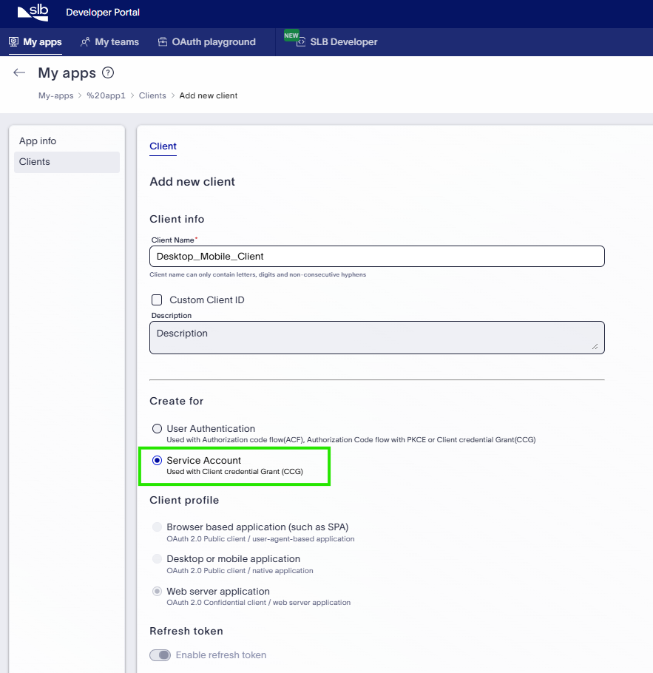Click the Client profile heading

click(x=184, y=501)
